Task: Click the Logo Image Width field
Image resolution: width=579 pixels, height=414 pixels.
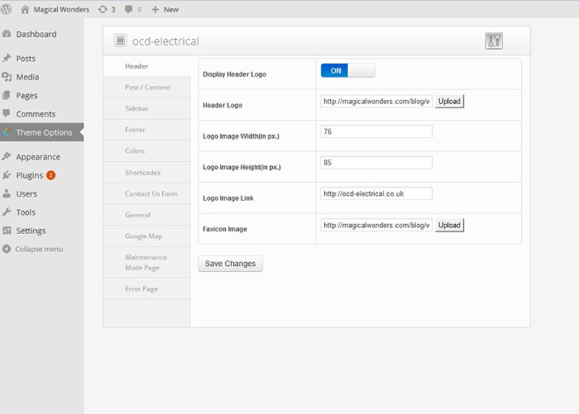Action: tap(376, 131)
